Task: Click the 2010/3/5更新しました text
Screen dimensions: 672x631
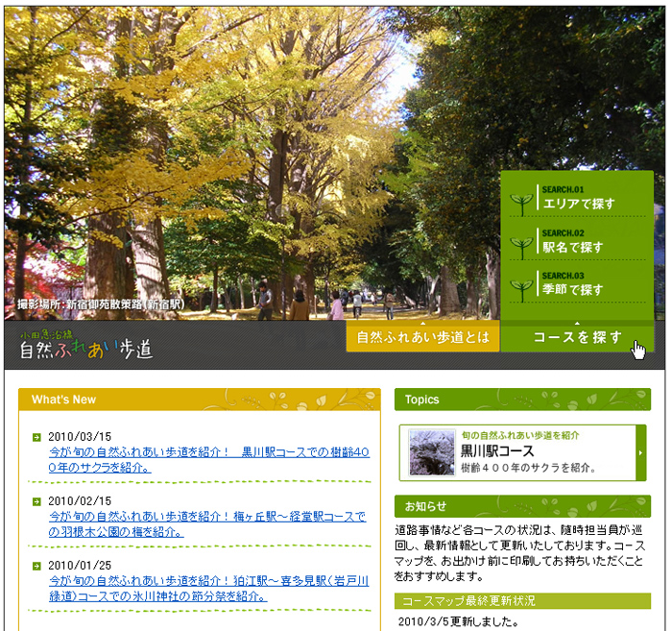Action: pos(458,621)
